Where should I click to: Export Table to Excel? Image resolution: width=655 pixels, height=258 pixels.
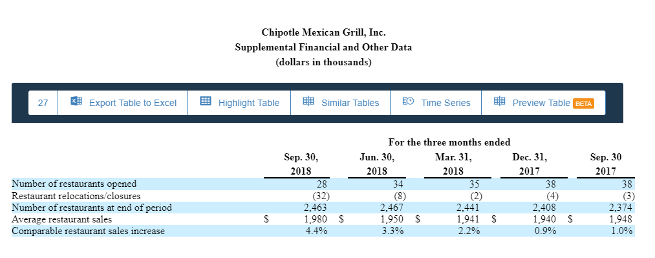[x=122, y=103]
